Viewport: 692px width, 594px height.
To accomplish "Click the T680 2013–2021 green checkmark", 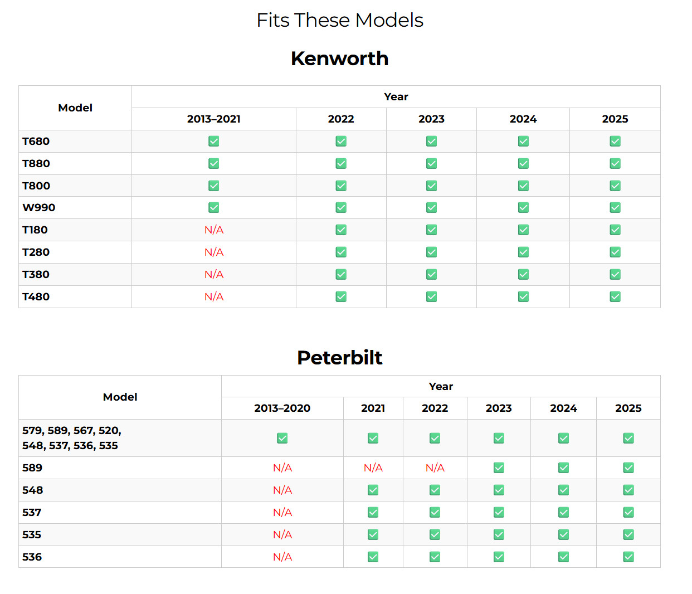I will [213, 141].
